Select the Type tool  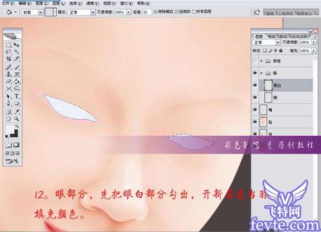point(17,96)
